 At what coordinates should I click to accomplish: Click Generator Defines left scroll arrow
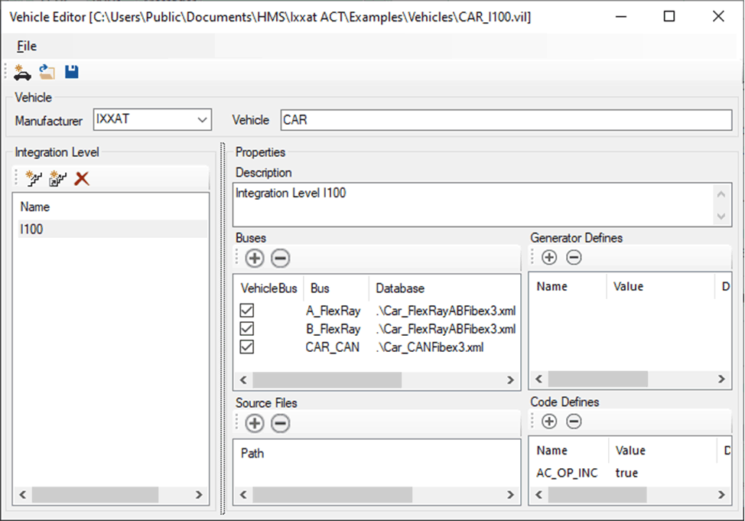tap(538, 379)
